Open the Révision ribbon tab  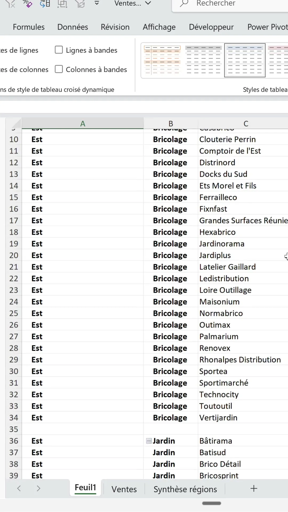click(x=115, y=27)
